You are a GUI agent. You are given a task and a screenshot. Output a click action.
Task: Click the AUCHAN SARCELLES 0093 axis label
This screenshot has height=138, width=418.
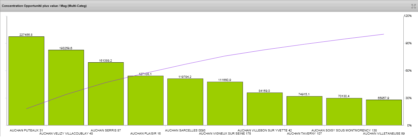(185, 130)
